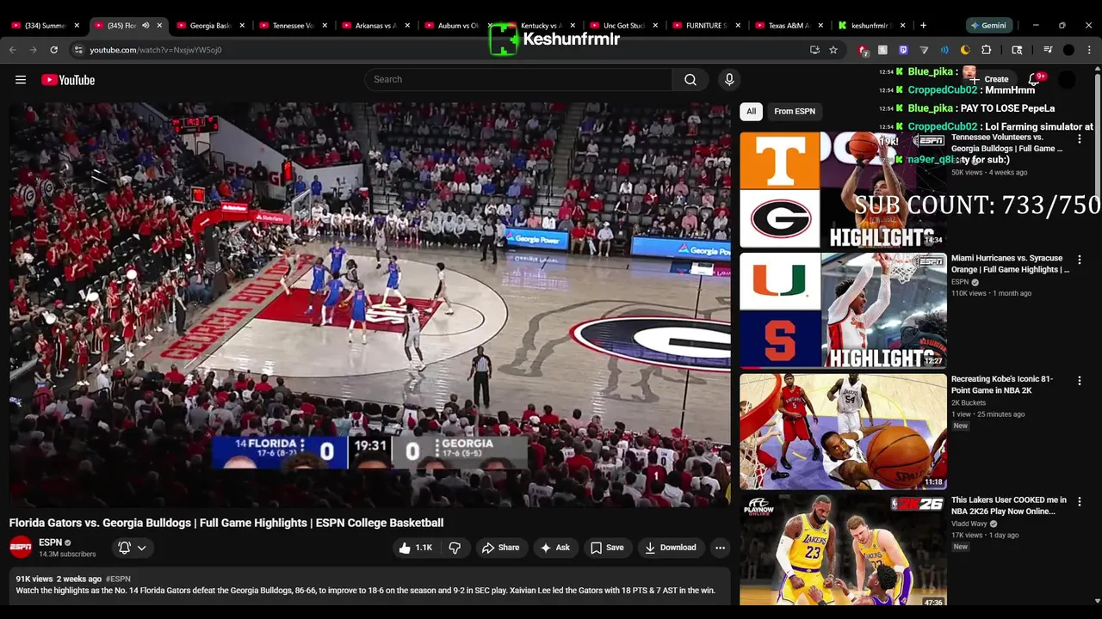
Task: Click the Create button
Action: 989,79
